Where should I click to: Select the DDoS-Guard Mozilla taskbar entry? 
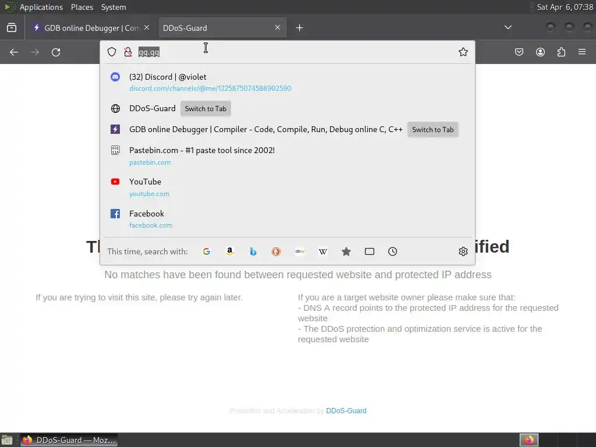(69, 440)
